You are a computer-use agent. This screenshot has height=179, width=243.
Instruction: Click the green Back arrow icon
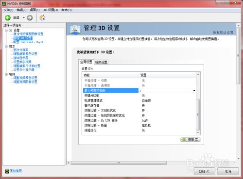click(8, 17)
